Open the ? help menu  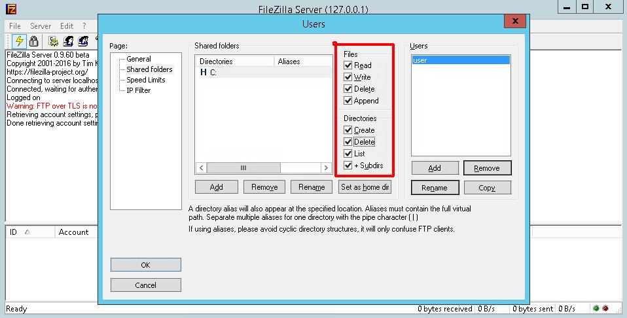[84, 26]
